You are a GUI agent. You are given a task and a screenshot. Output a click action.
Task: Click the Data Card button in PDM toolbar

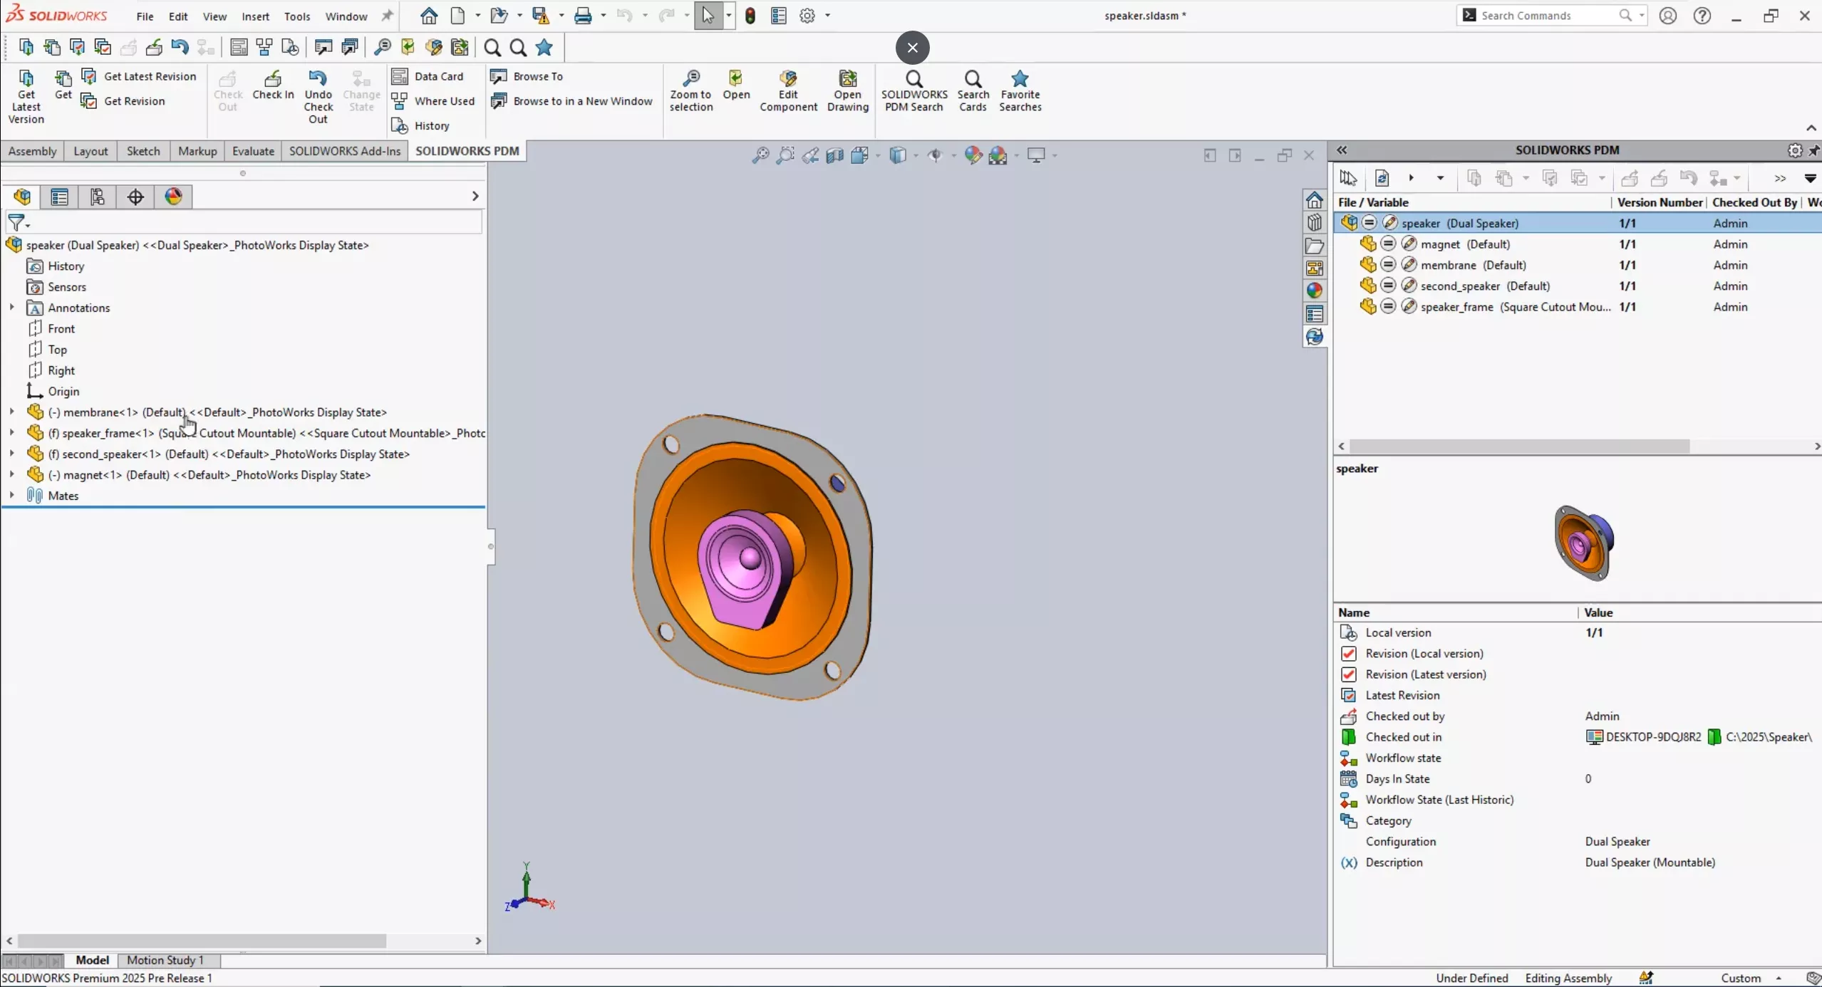tap(438, 75)
